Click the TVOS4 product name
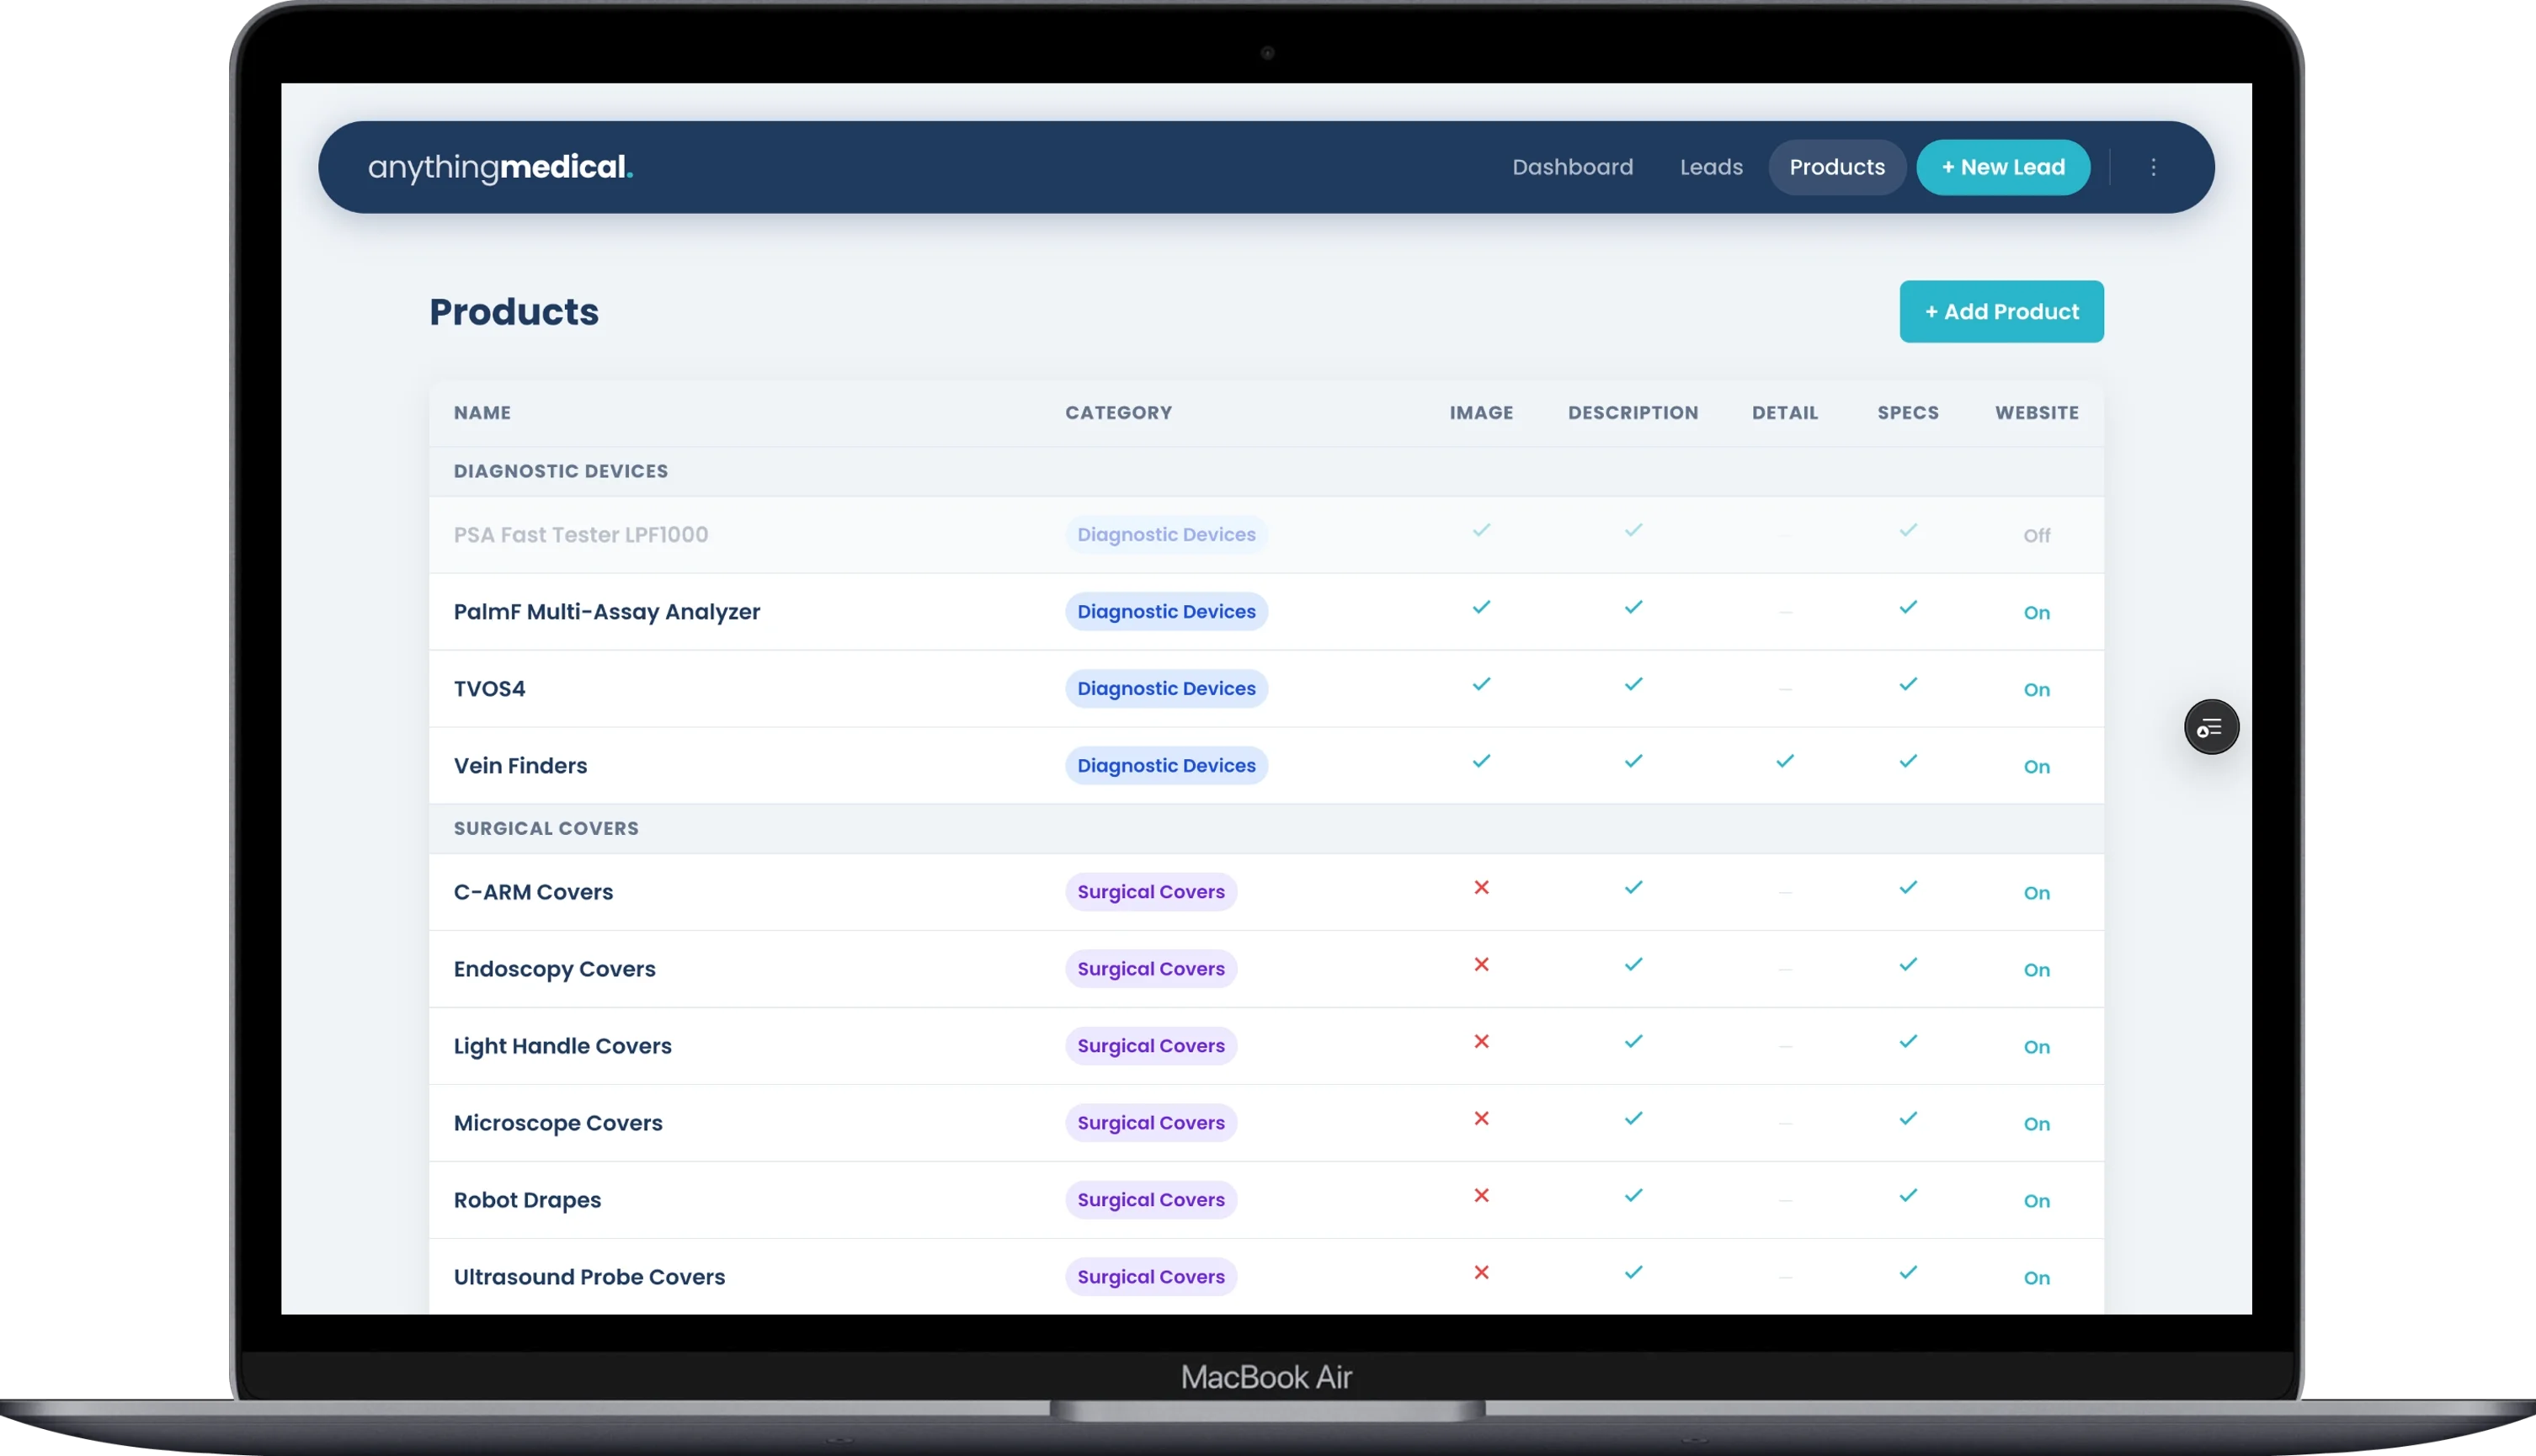2536x1456 pixels. [x=489, y=688]
